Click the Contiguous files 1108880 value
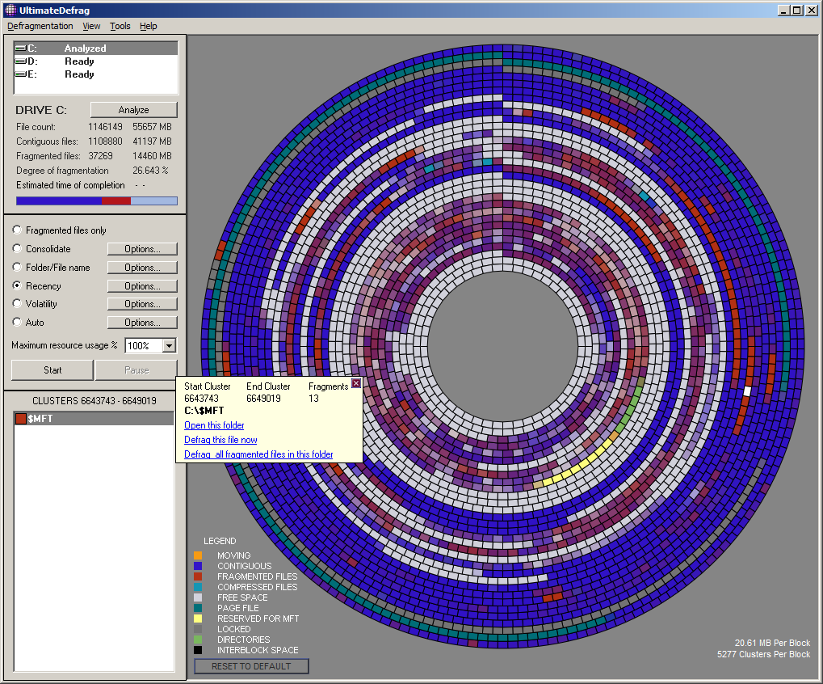 [105, 141]
